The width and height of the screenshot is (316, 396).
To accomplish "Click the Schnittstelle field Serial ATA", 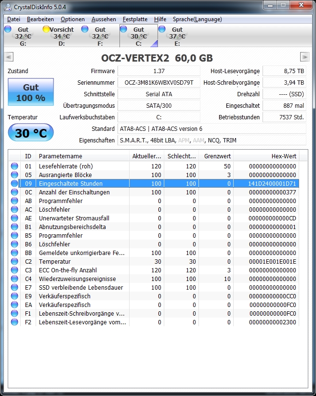I will (159, 94).
